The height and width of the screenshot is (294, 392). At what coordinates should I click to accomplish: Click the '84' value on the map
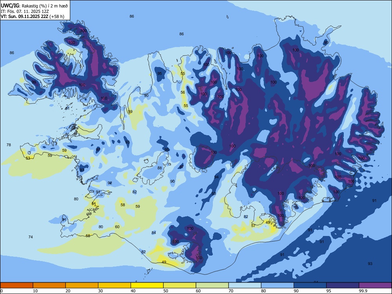(154, 233)
